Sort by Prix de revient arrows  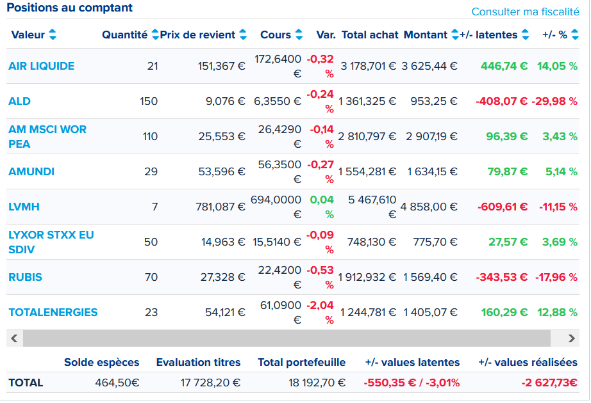(243, 35)
